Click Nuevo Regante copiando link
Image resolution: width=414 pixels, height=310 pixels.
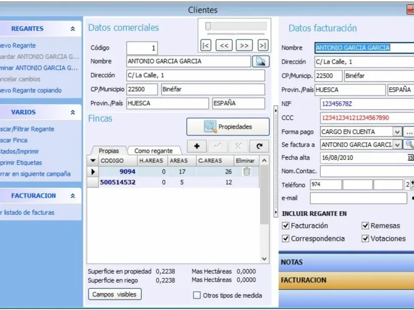(31, 90)
